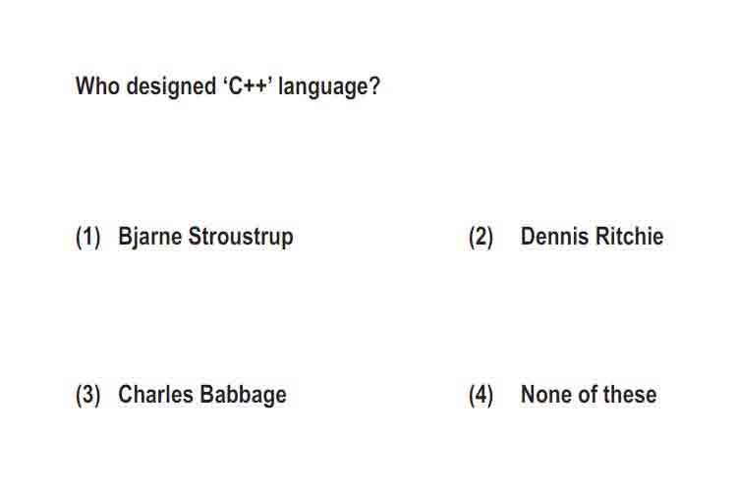Click the word 'these' in option four

(x=630, y=394)
